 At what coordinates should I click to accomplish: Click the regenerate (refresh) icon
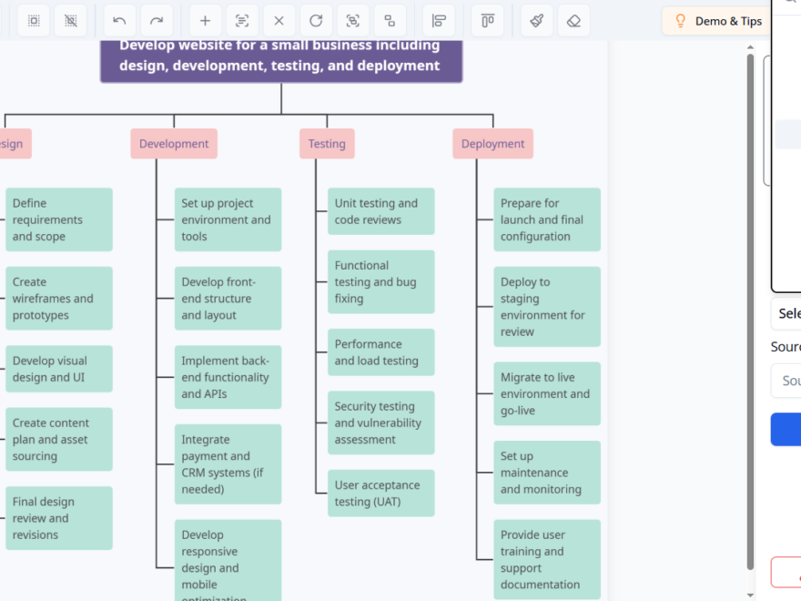click(x=315, y=20)
